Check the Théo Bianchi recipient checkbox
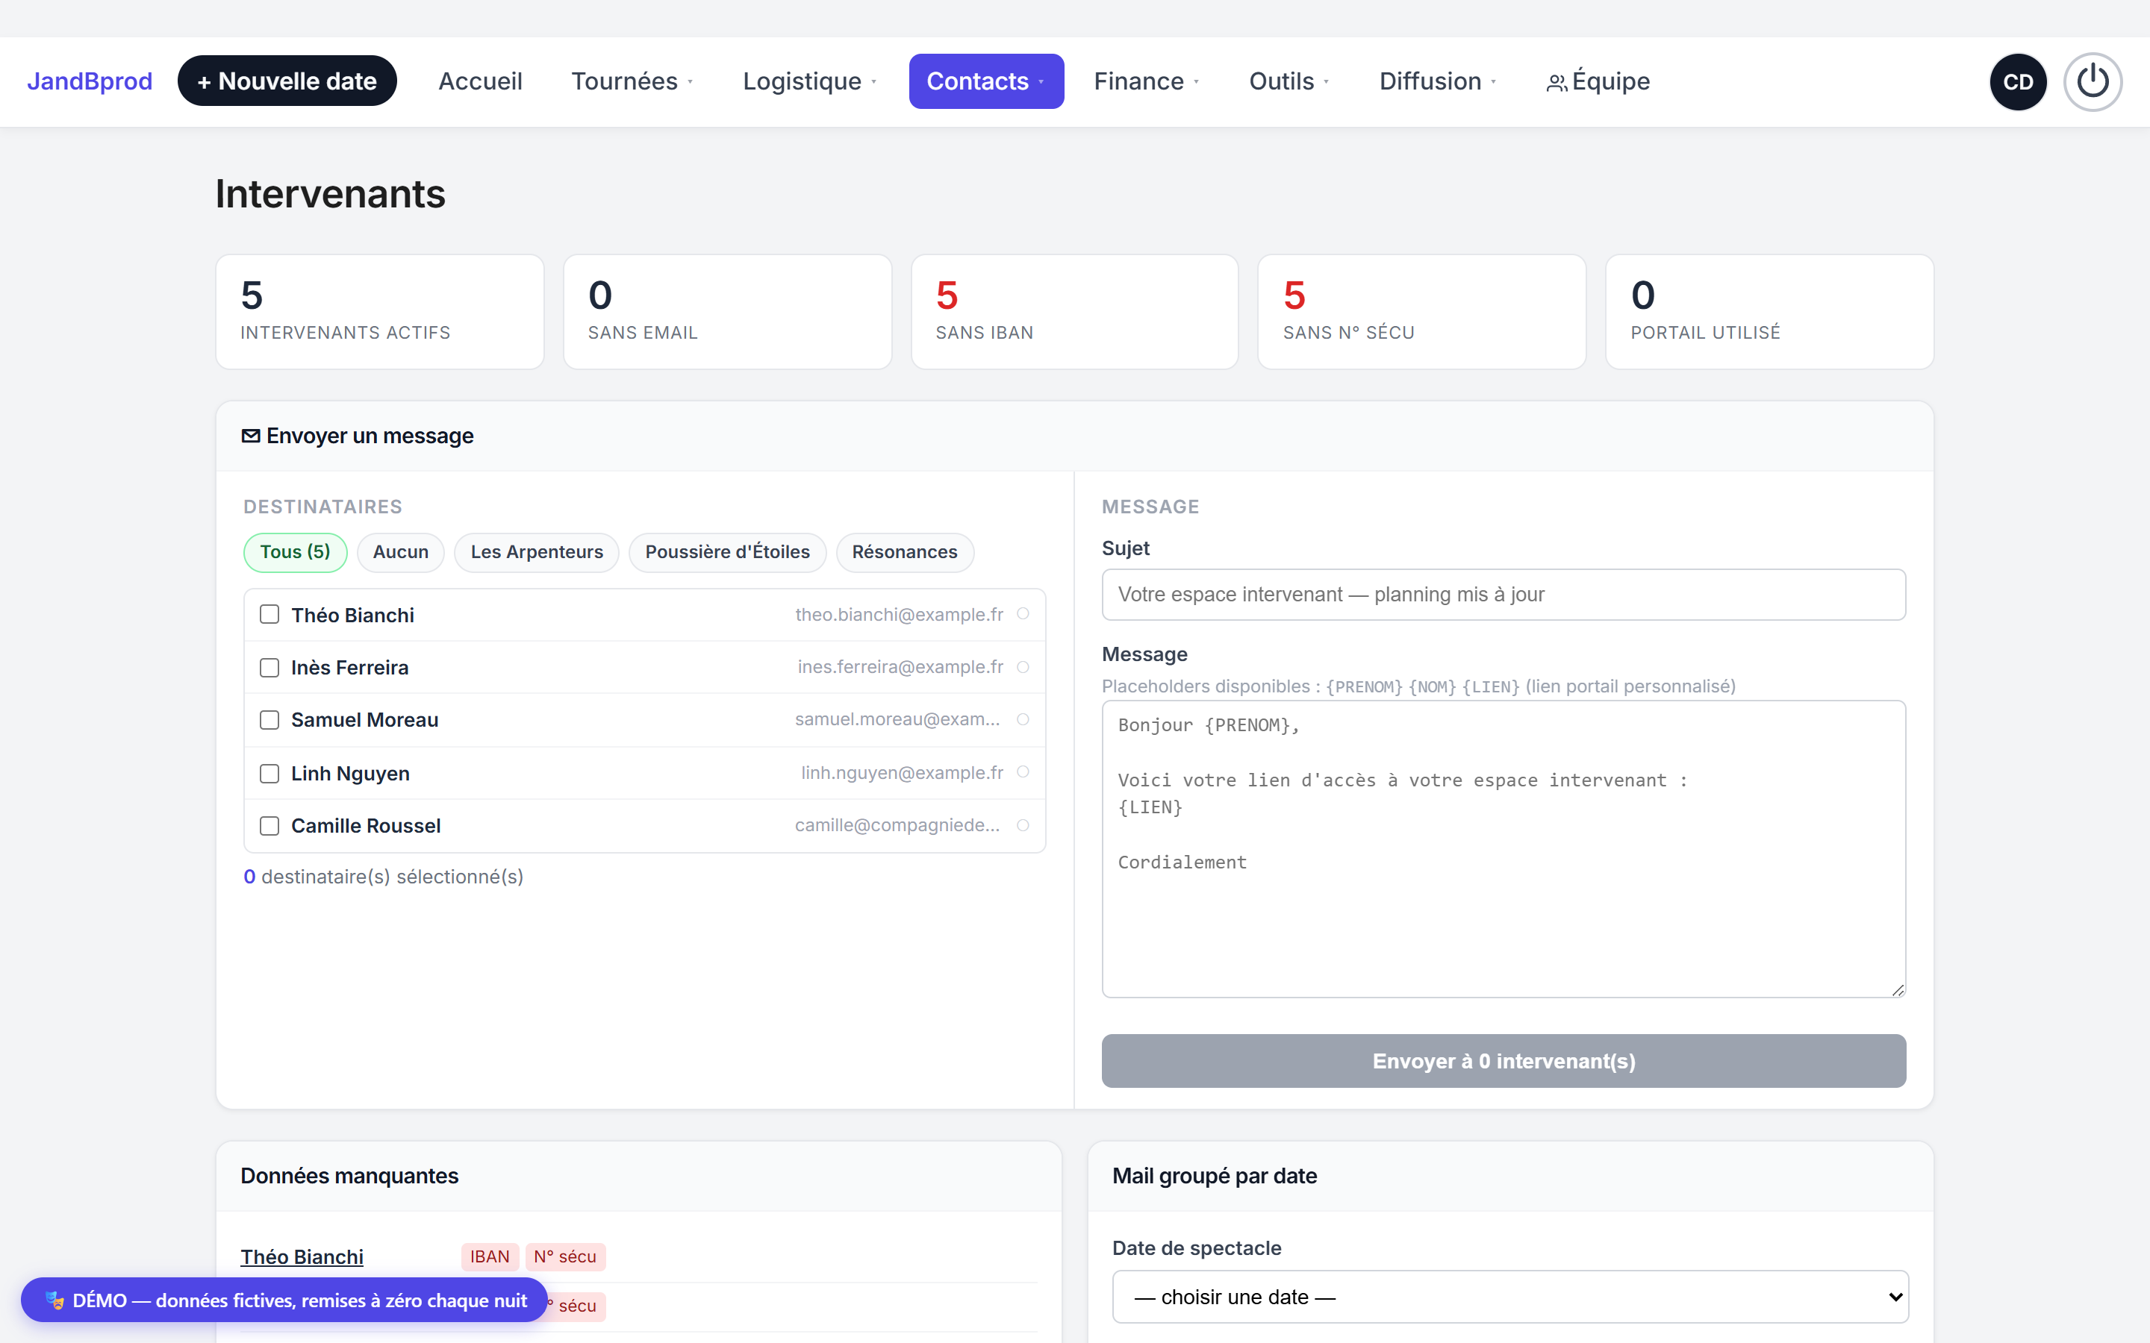The image size is (2150, 1343). (x=269, y=615)
